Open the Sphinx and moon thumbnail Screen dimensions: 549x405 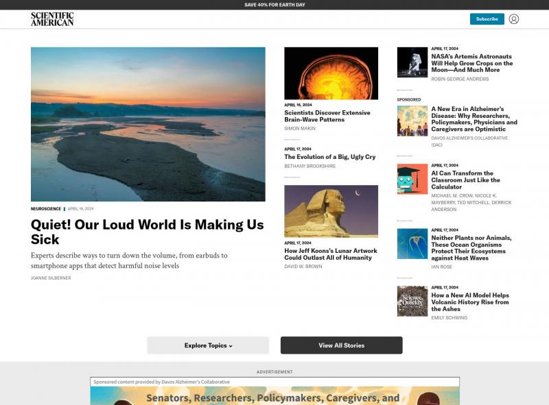(331, 211)
